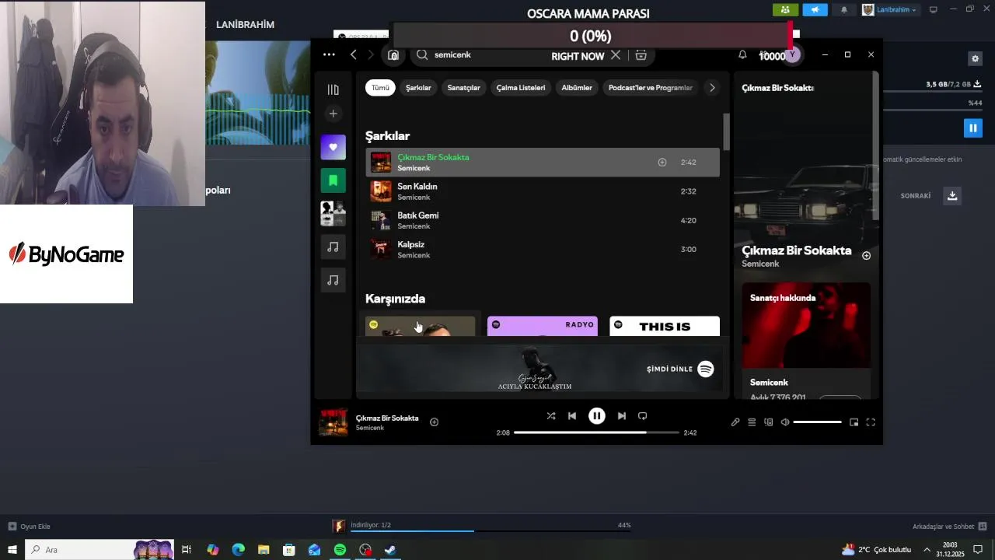This screenshot has width=995, height=560.
Task: Mute the Spotify volume
Action: point(785,422)
